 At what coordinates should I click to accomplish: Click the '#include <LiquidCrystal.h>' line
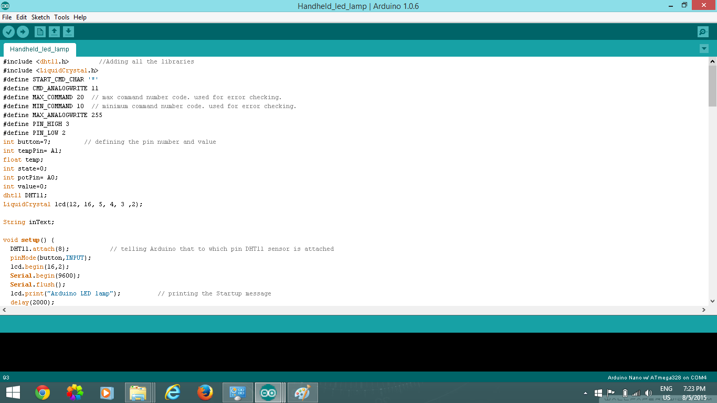tap(50, 70)
